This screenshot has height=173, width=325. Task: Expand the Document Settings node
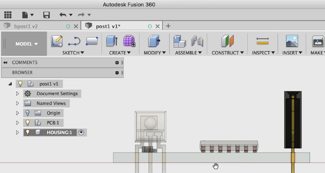17,94
